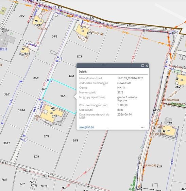This screenshot has height=191, width=186.
Task: Click parcel 38/2 on the map
Action: [x=75, y=141]
